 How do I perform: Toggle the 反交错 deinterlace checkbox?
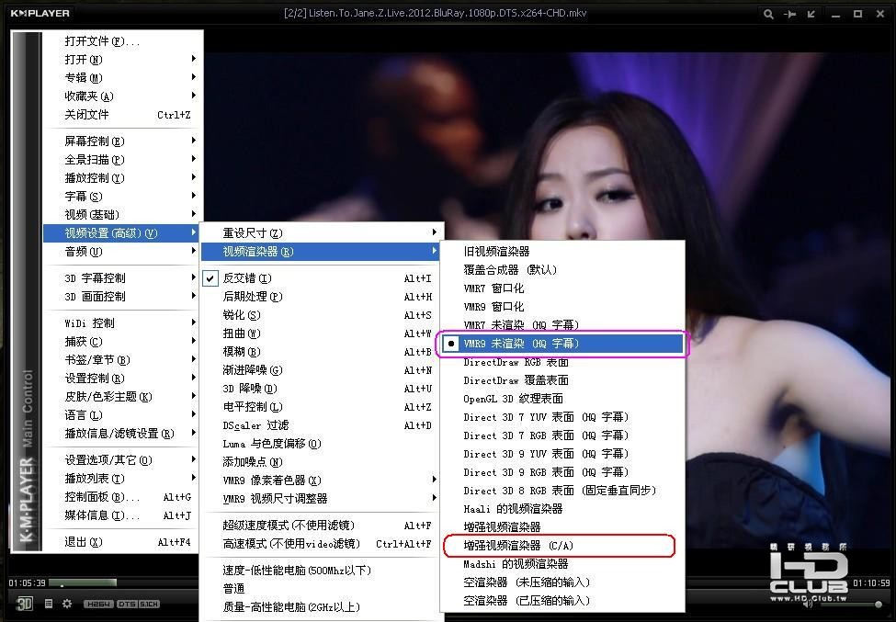(210, 278)
